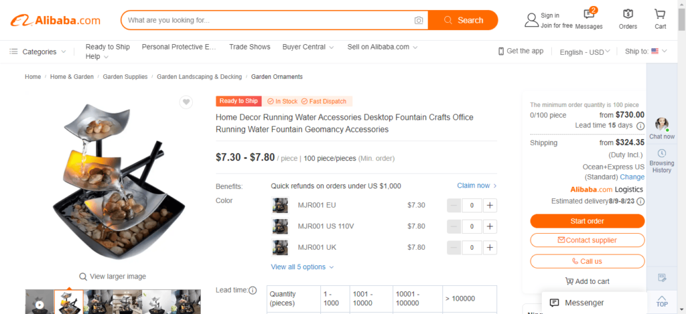The height and width of the screenshot is (314, 686).
Task: Increase MJR001 US 110V quantity plus
Action: click(490, 226)
